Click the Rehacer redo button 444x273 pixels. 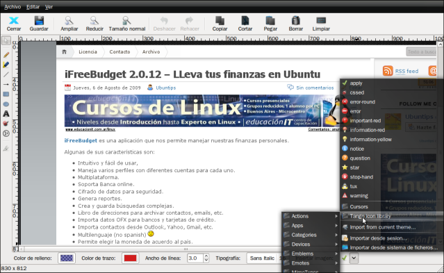[x=190, y=24]
